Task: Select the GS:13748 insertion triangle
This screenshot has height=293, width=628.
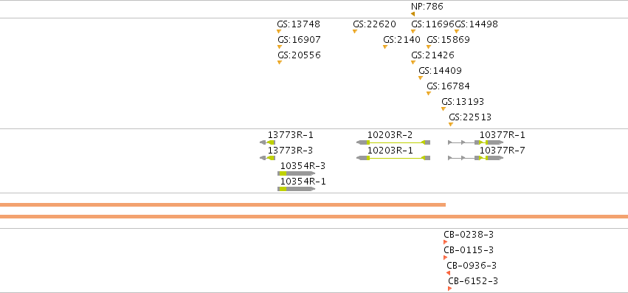Action: (x=279, y=31)
